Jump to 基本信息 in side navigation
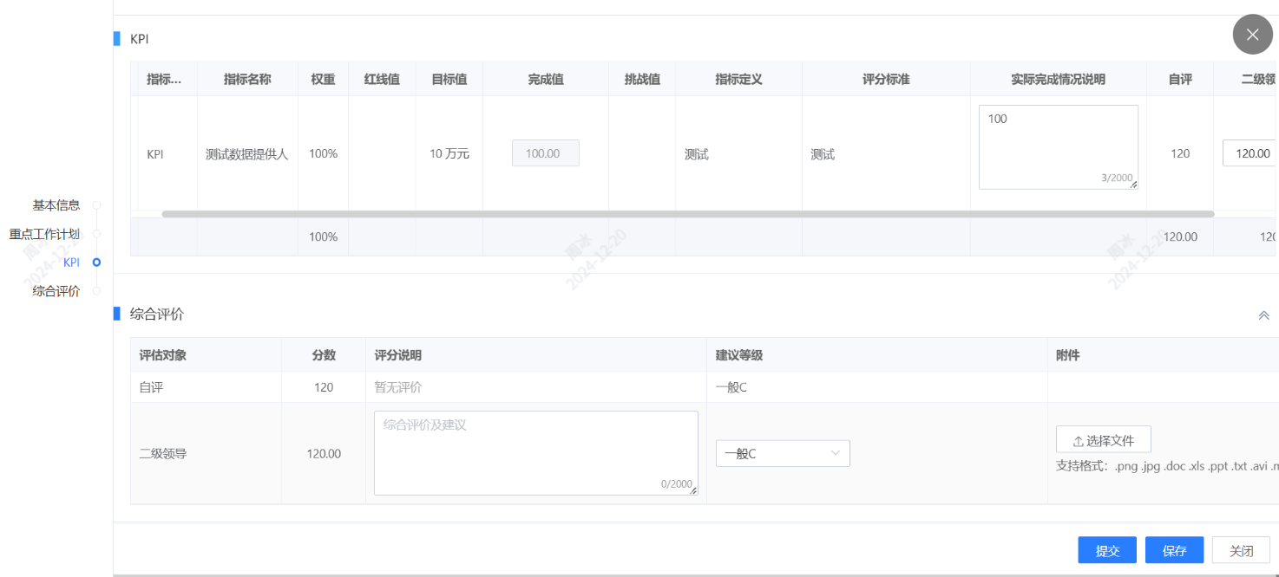 tap(56, 205)
